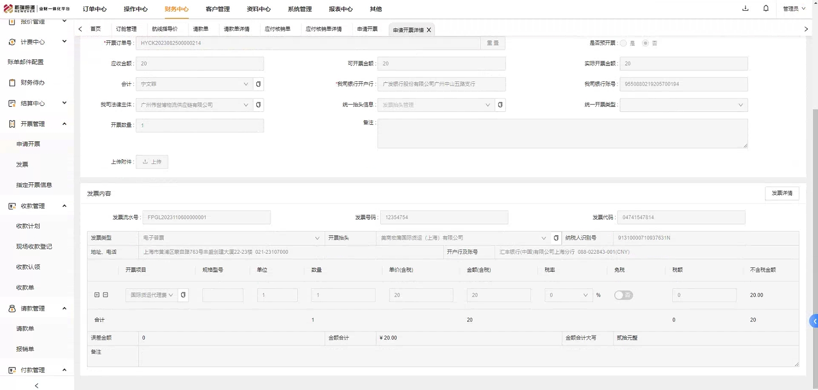Collapse the 收款管理 sidebar group
Screen dimensions: 818x390
(x=64, y=206)
